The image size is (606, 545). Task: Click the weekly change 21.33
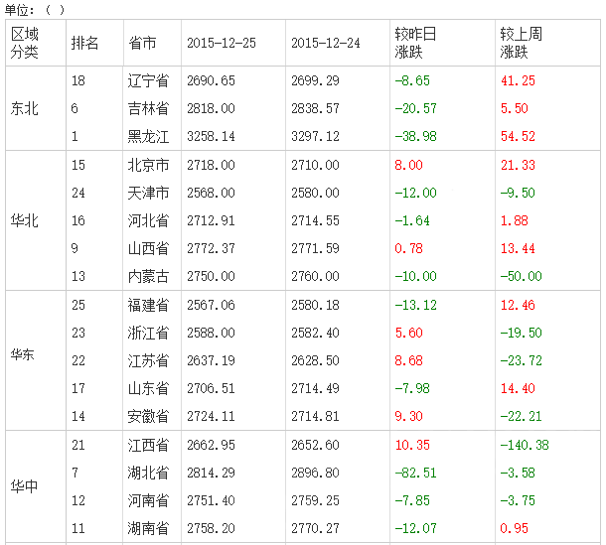[x=518, y=165]
